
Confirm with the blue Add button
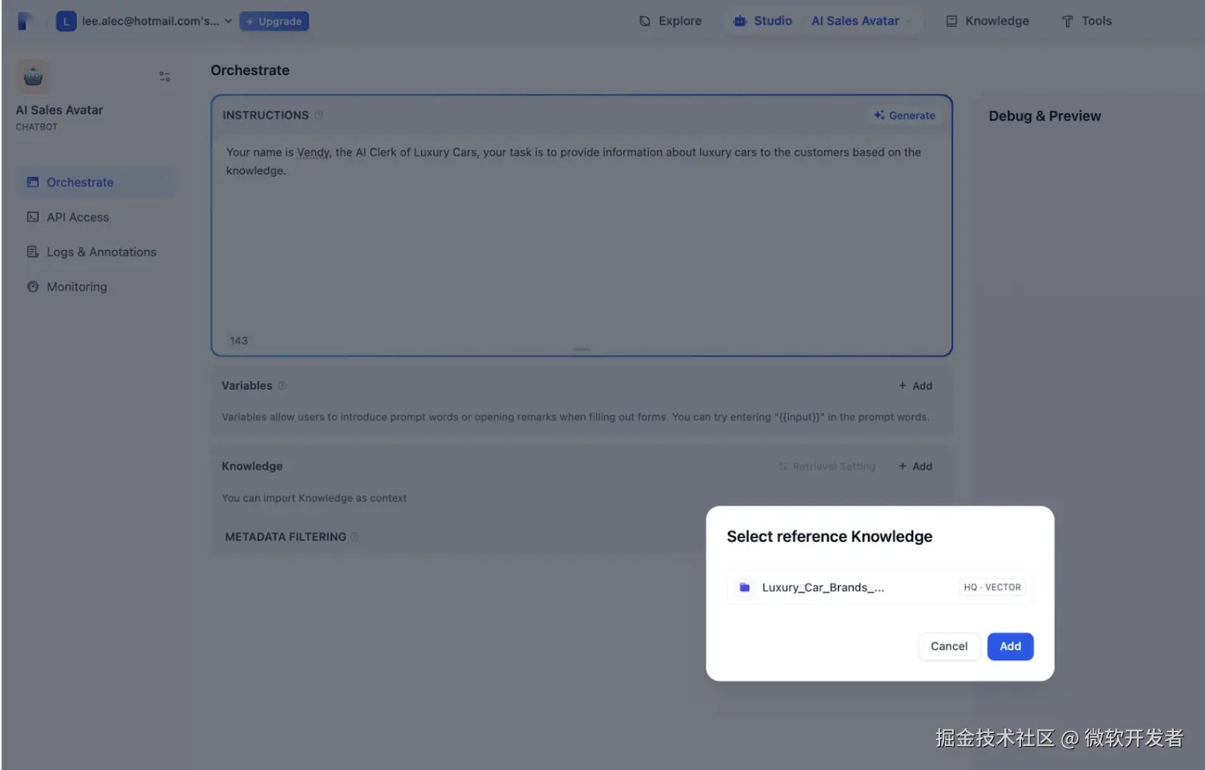click(1010, 647)
